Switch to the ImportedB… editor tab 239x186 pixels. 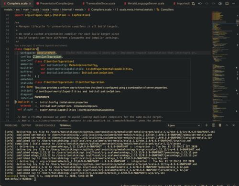point(182,3)
